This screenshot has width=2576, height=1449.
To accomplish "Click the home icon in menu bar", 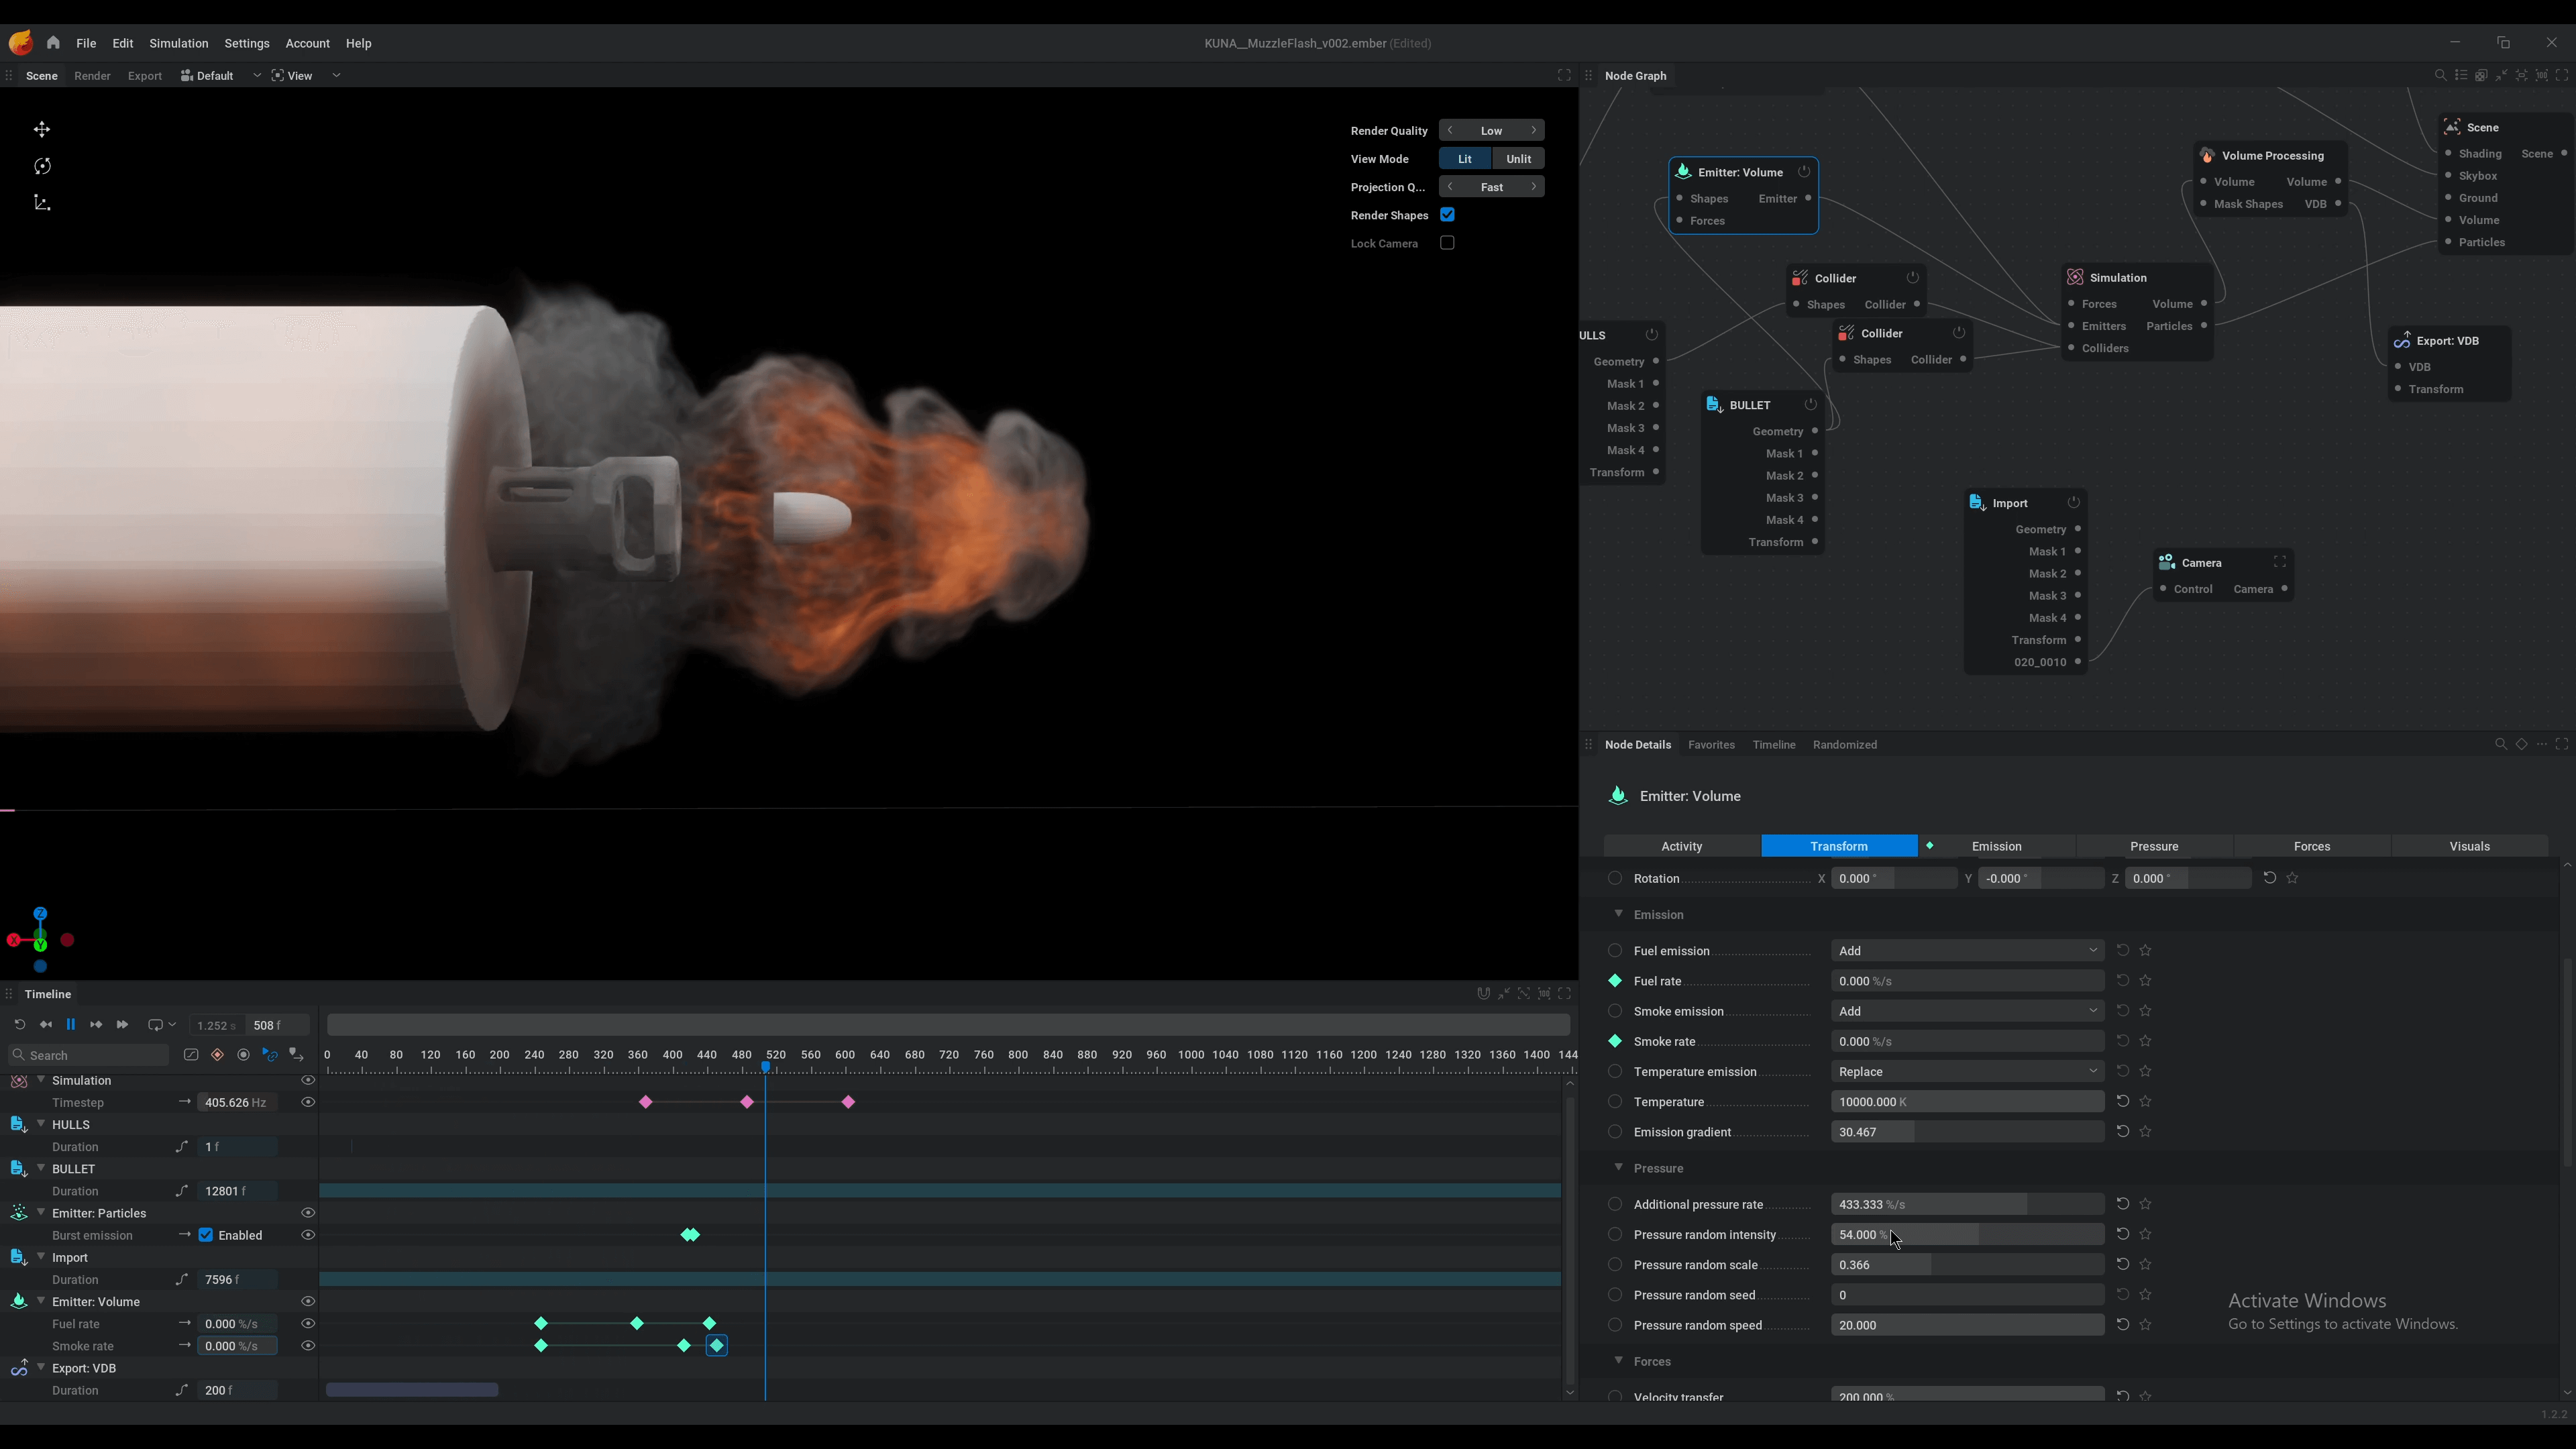I will (53, 43).
